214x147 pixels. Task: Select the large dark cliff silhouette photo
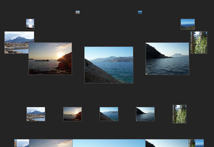(167, 59)
